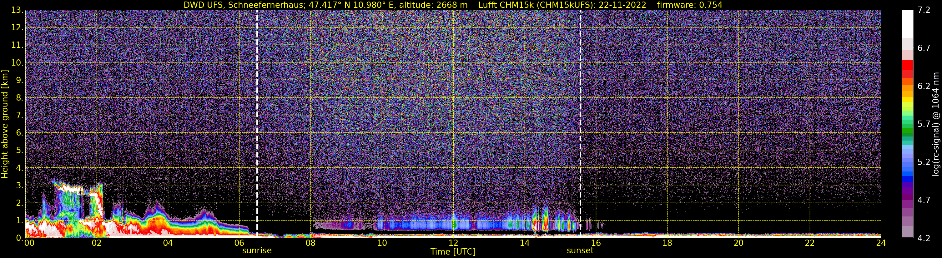Click the '22' time axis tick label
This screenshot has height=258, width=942.
pos(810,243)
